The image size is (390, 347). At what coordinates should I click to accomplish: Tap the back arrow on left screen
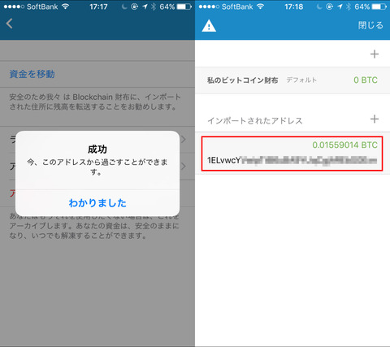click(9, 24)
